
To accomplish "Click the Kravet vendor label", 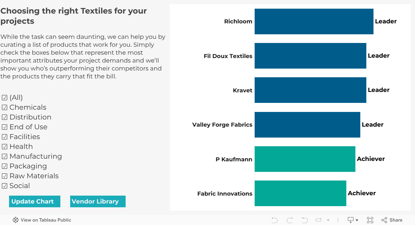I will click(x=243, y=90).
